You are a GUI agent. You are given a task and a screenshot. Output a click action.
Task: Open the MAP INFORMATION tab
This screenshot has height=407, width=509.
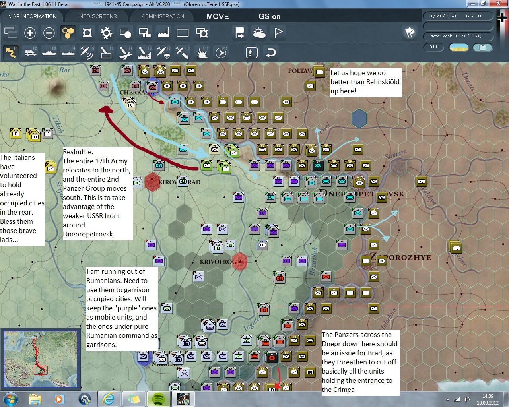pyautogui.click(x=32, y=16)
